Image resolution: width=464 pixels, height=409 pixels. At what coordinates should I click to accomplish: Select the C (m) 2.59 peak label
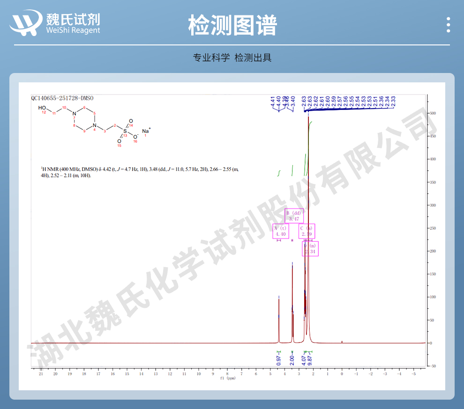(307, 231)
